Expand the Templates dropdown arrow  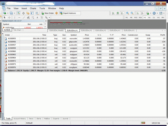click(x=164, y=13)
